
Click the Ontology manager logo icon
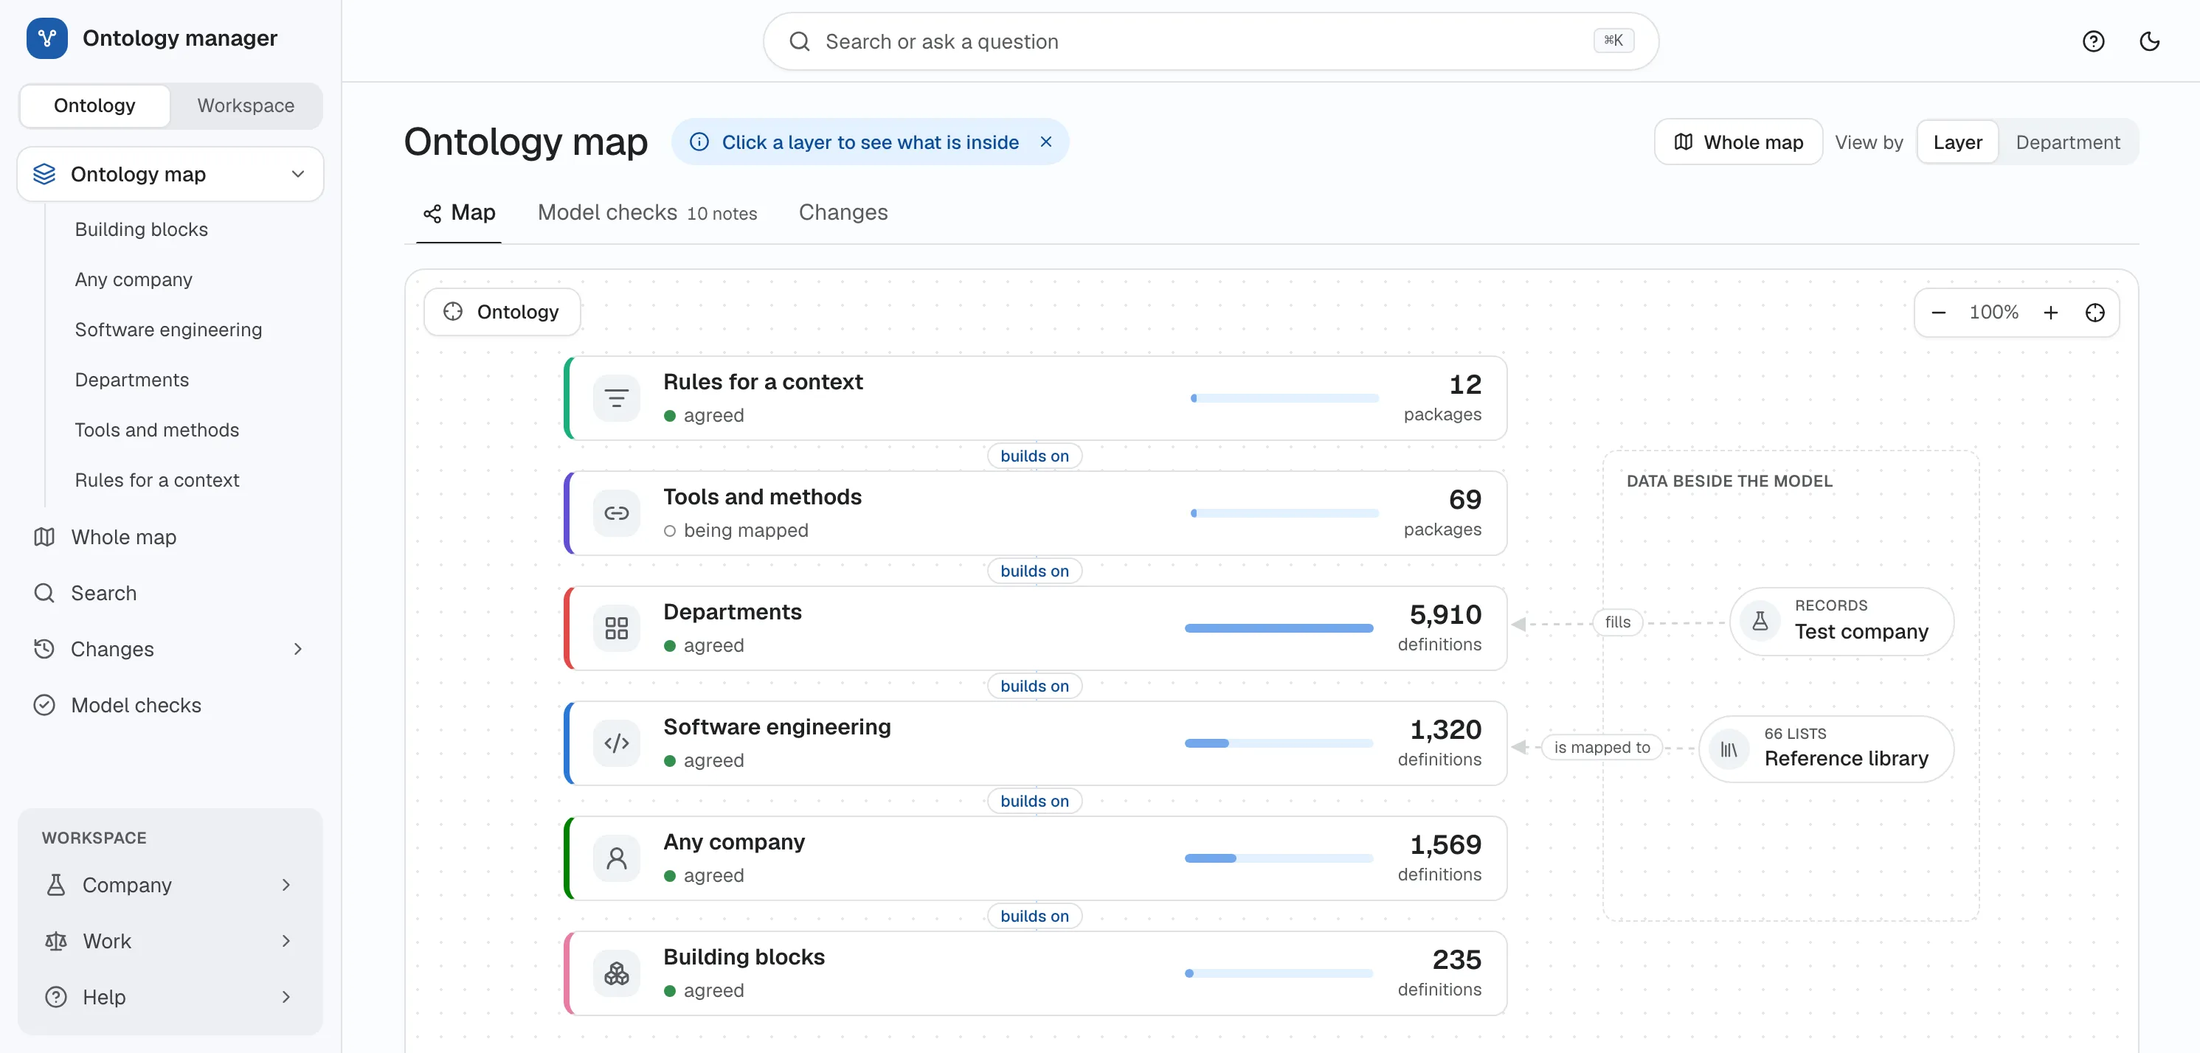[x=47, y=38]
